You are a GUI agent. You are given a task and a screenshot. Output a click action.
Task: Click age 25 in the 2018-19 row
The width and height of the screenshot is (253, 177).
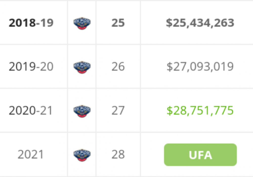click(x=118, y=23)
